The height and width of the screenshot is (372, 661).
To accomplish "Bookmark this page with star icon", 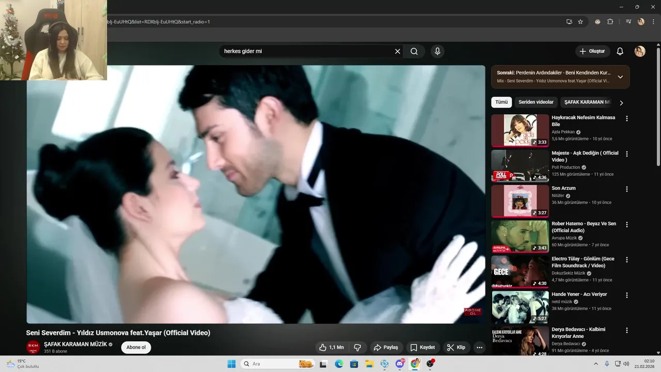I will pyautogui.click(x=580, y=22).
